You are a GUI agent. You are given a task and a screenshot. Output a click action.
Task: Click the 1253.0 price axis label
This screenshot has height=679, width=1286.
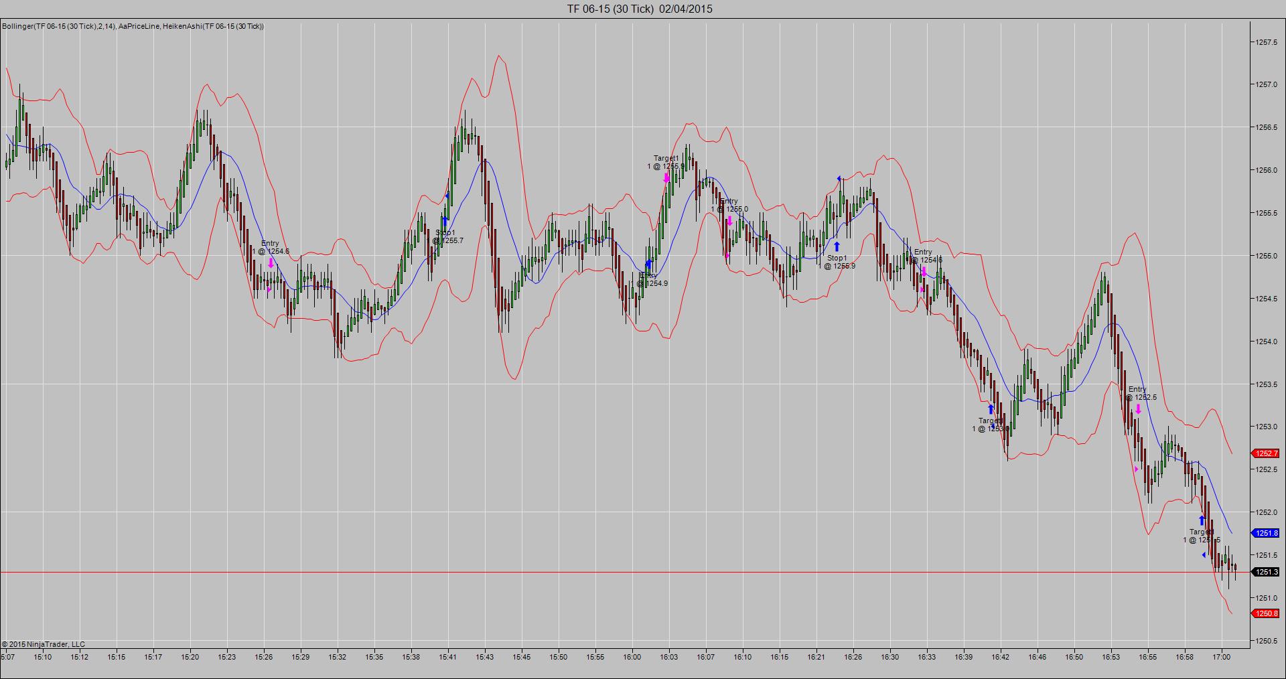pos(1267,427)
